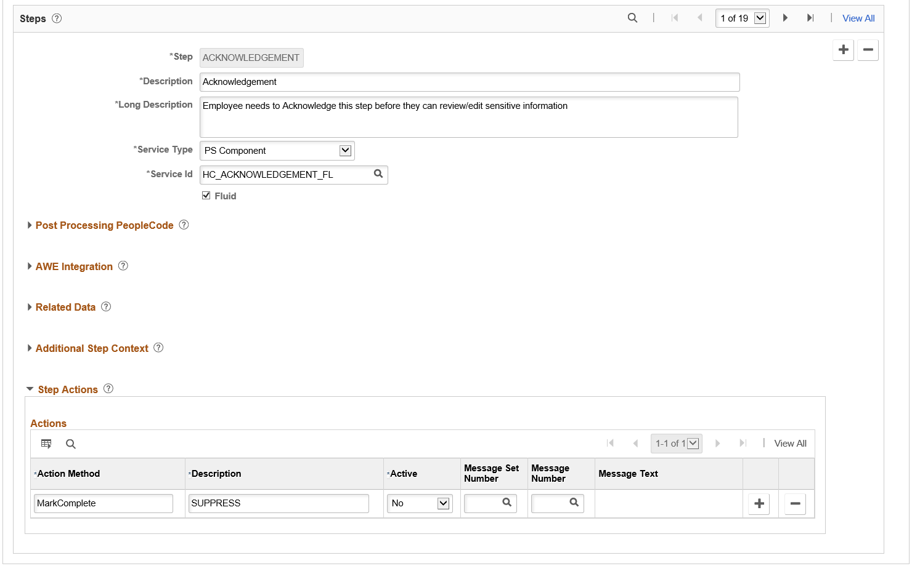
Task: Click the Actions grid search icon
Action: 71,444
